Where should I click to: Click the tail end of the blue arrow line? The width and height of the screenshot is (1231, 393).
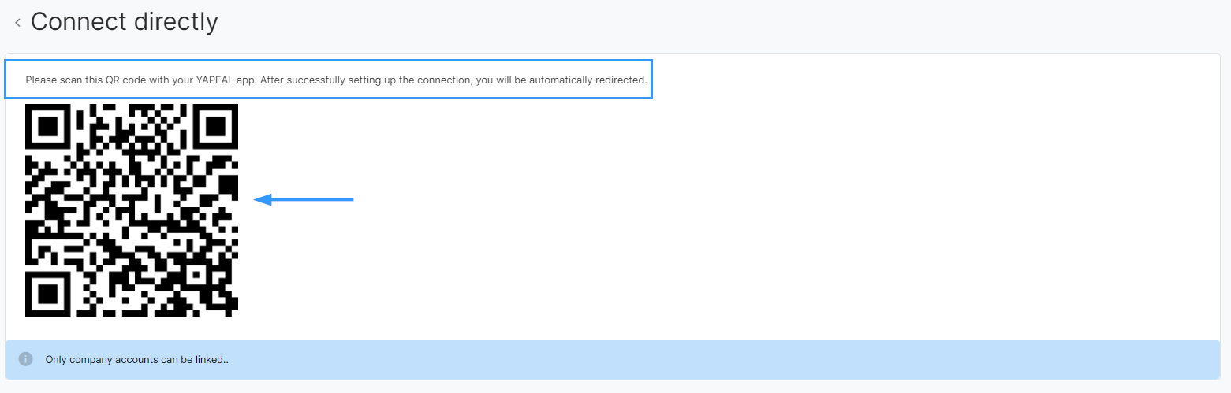[x=350, y=199]
